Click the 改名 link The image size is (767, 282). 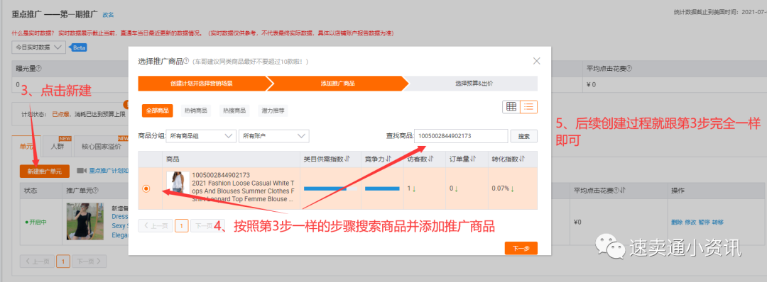click(x=108, y=15)
